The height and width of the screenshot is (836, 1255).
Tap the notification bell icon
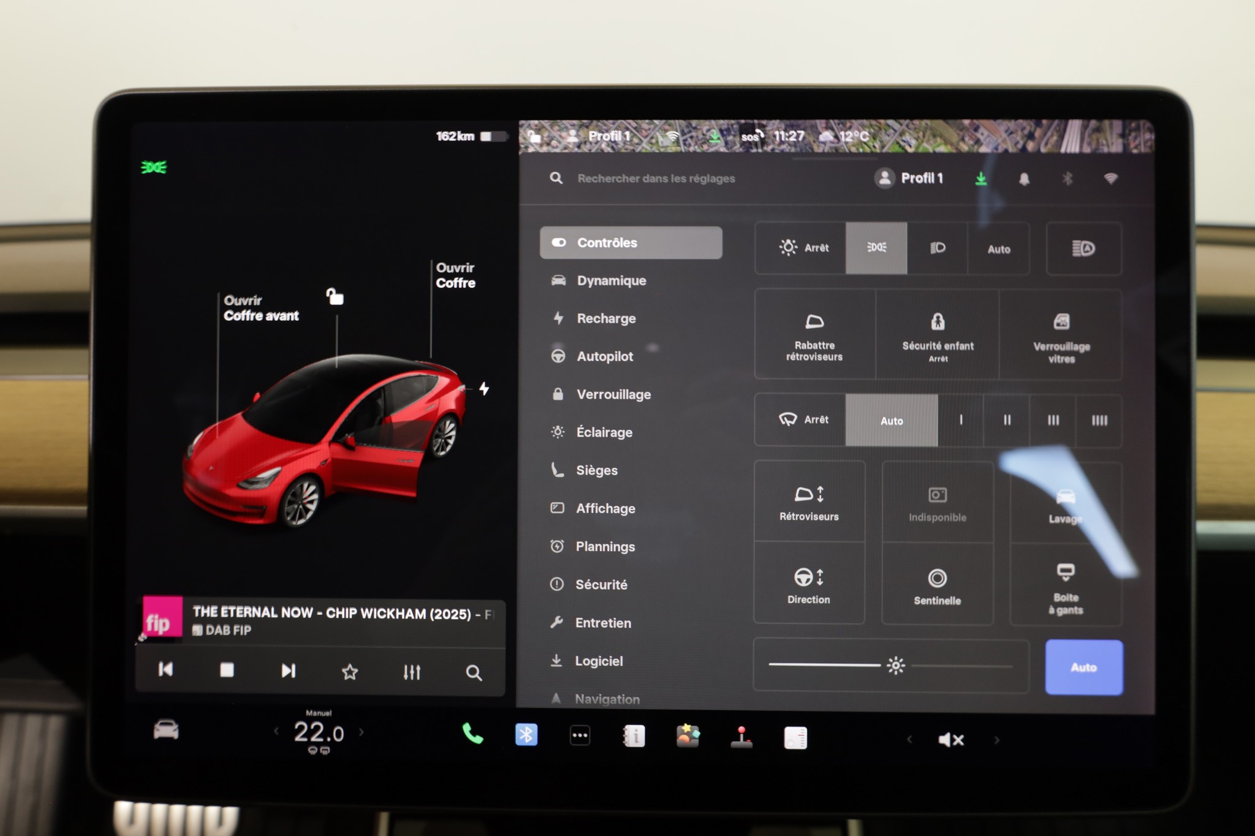click(x=1023, y=179)
